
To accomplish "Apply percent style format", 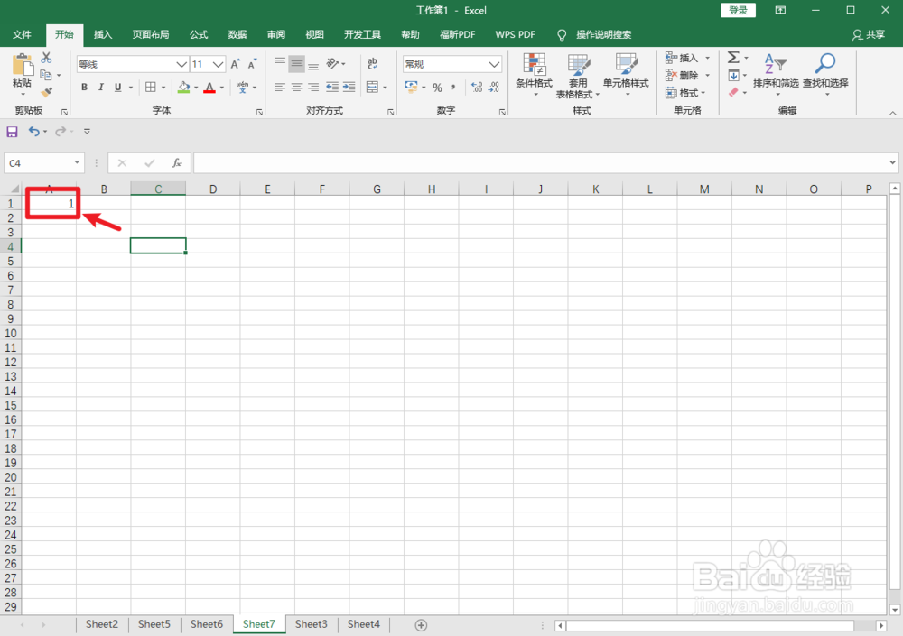I will [438, 88].
